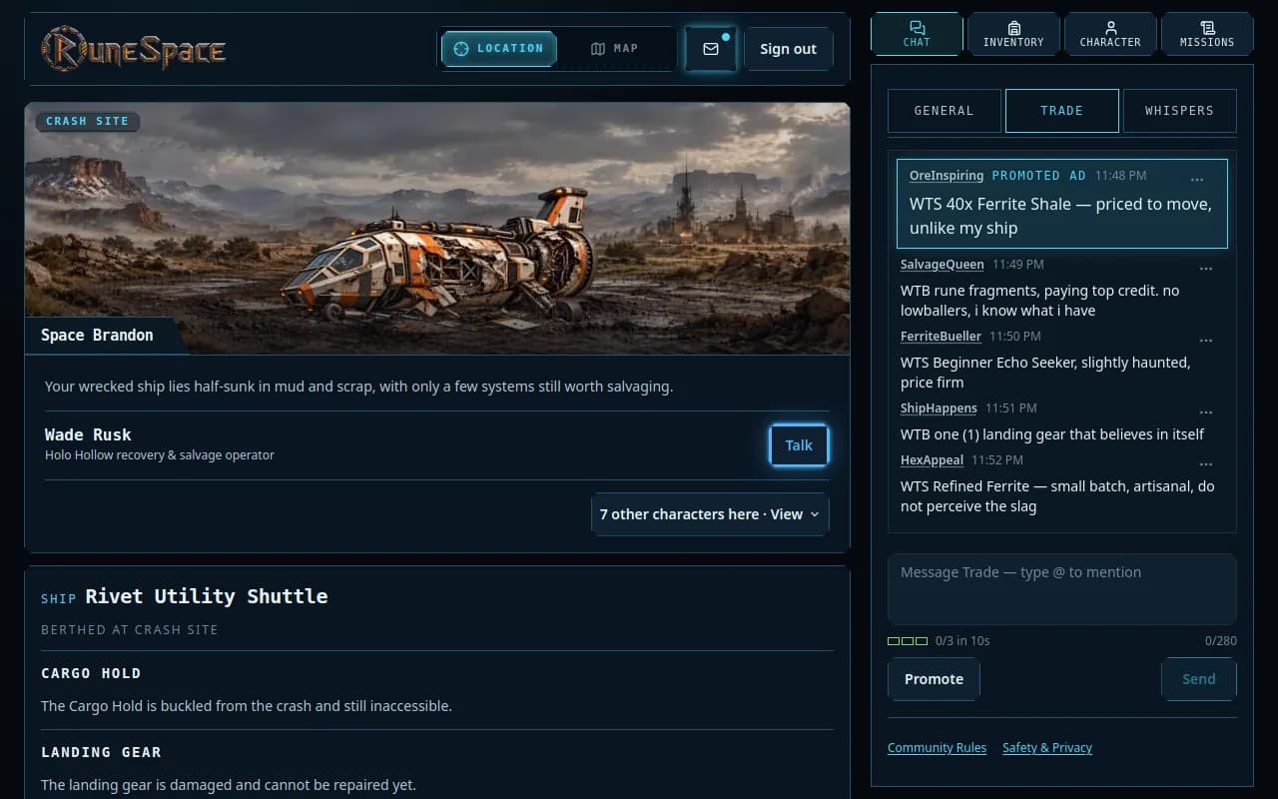This screenshot has height=799, width=1278.
Task: Open SalvageQueen's username link
Action: coord(943,265)
